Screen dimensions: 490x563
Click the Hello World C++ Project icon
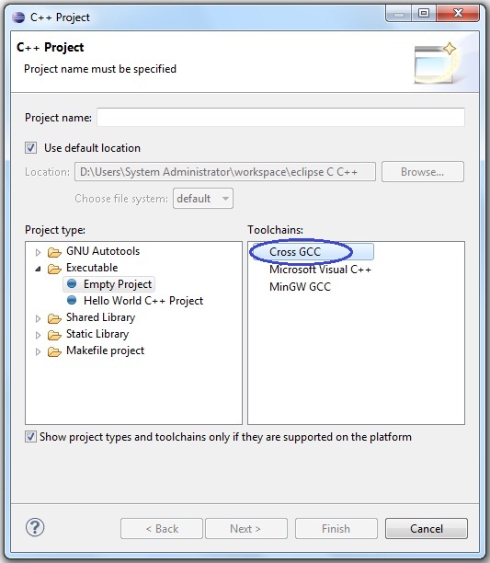click(72, 300)
